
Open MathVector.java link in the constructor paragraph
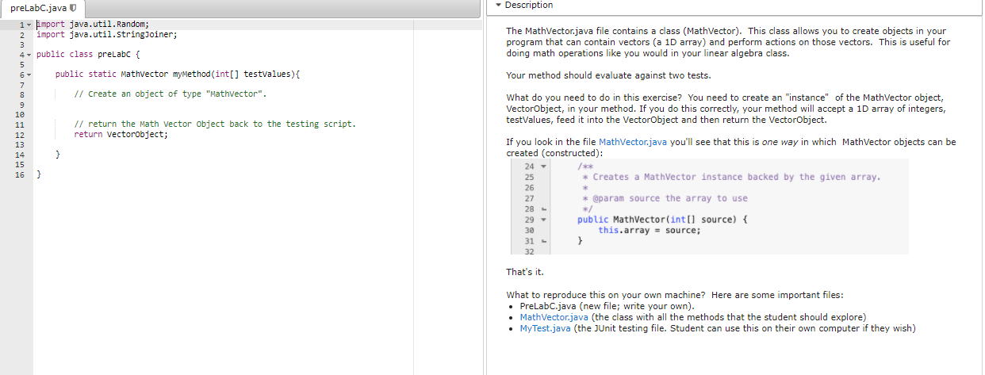coord(632,142)
